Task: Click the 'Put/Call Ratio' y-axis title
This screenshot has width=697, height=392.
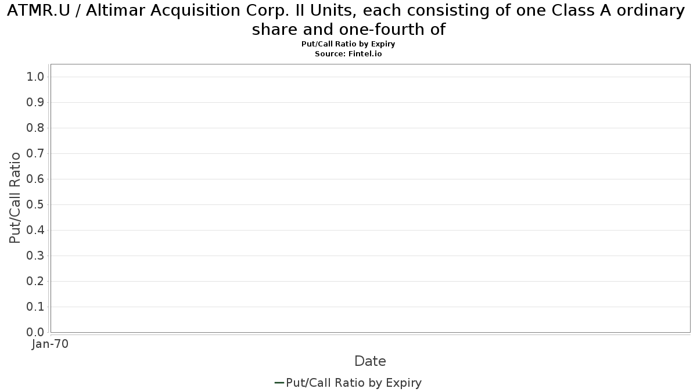Action: pos(16,198)
